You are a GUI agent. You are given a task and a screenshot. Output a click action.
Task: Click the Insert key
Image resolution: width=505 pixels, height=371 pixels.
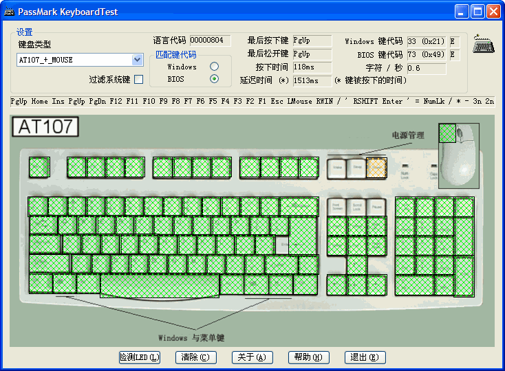(337, 226)
